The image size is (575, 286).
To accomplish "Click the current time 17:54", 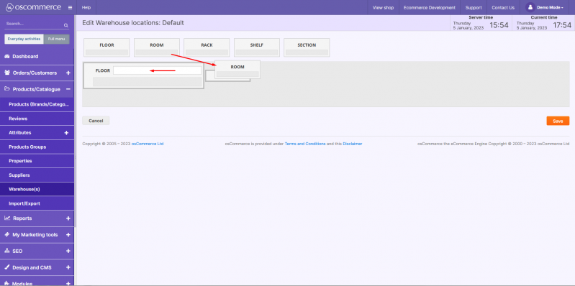I will 562,25.
